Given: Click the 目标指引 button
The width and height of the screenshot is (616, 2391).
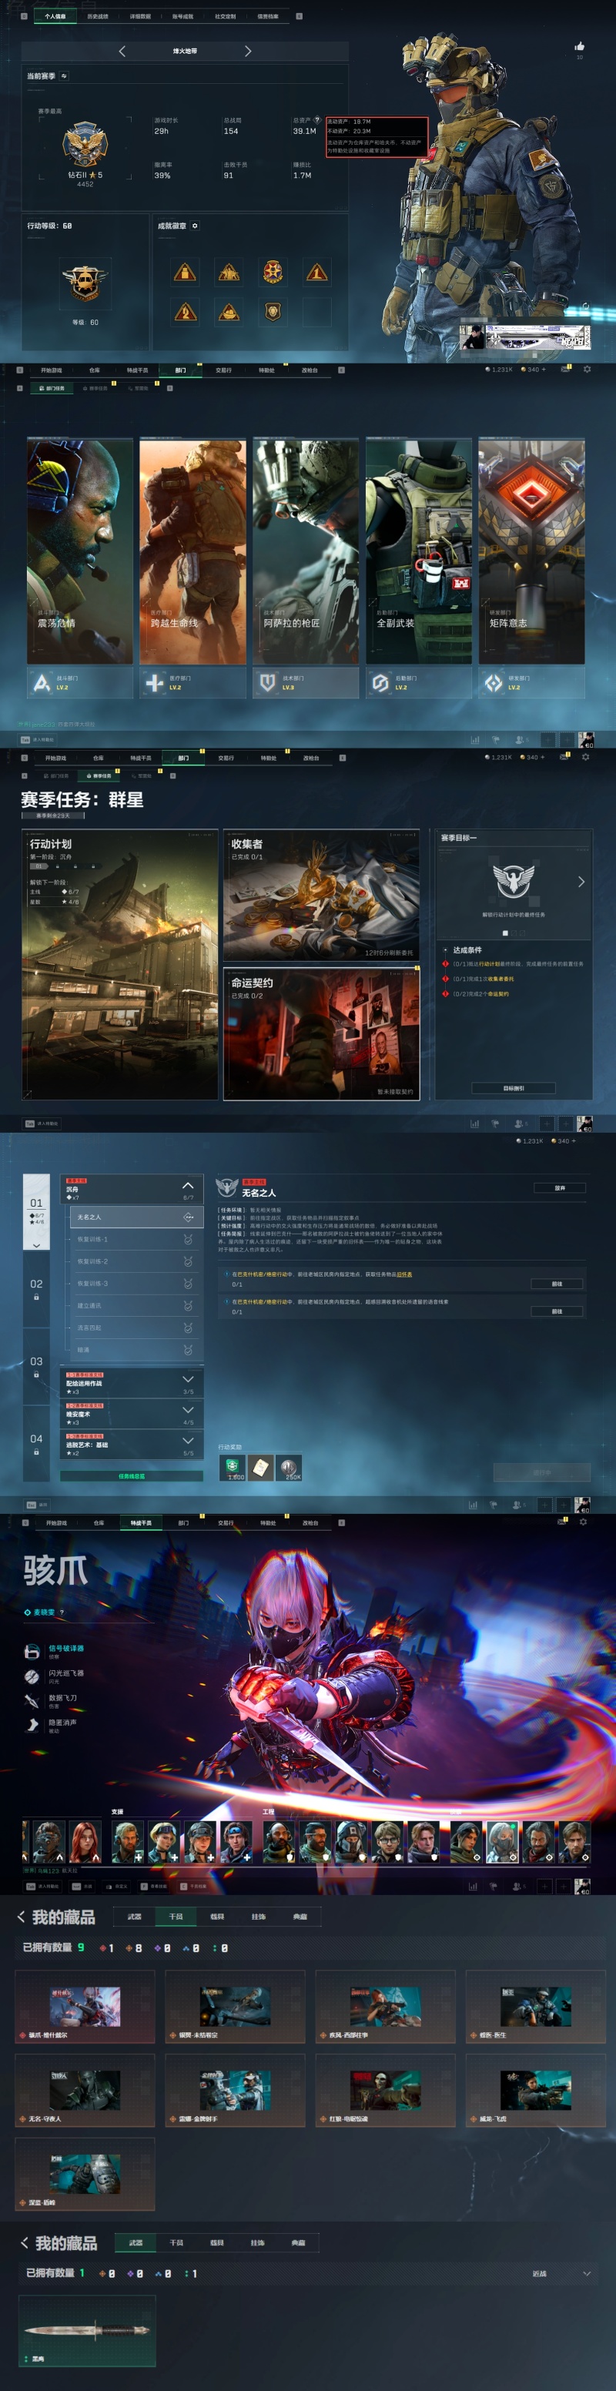Looking at the screenshot, I should coord(513,1088).
